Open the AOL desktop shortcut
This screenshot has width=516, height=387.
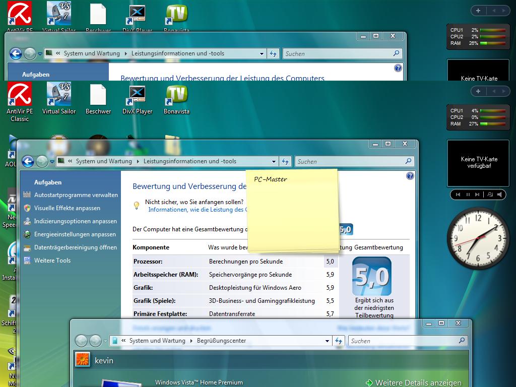click(x=11, y=151)
